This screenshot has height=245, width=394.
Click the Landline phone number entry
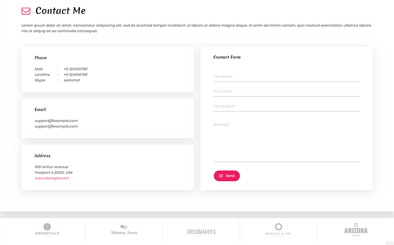[76, 74]
